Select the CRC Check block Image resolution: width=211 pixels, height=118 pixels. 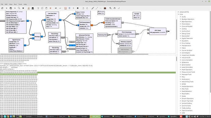click(157, 31)
